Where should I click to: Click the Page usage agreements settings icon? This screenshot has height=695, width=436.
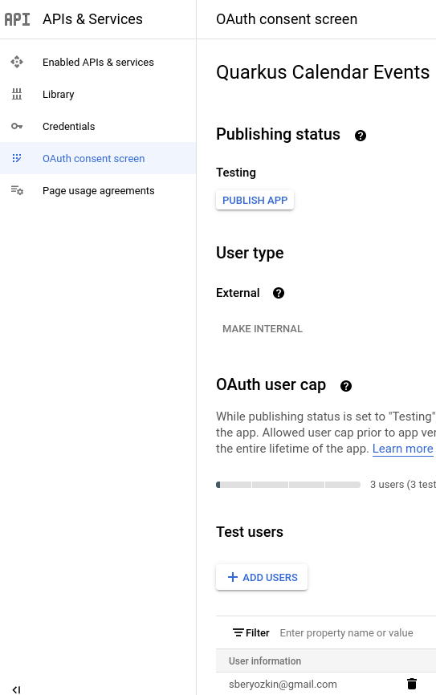pyautogui.click(x=17, y=190)
